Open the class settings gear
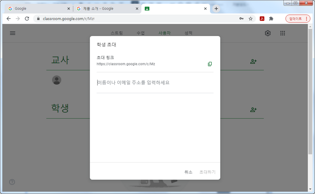Image resolution: width=315 pixels, height=194 pixels. [x=268, y=33]
